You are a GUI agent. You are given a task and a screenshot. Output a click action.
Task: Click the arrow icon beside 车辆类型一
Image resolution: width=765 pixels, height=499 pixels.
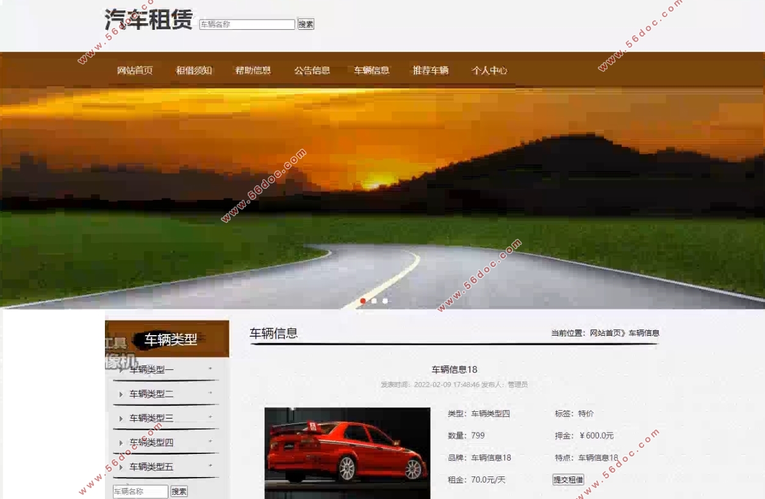pos(121,369)
